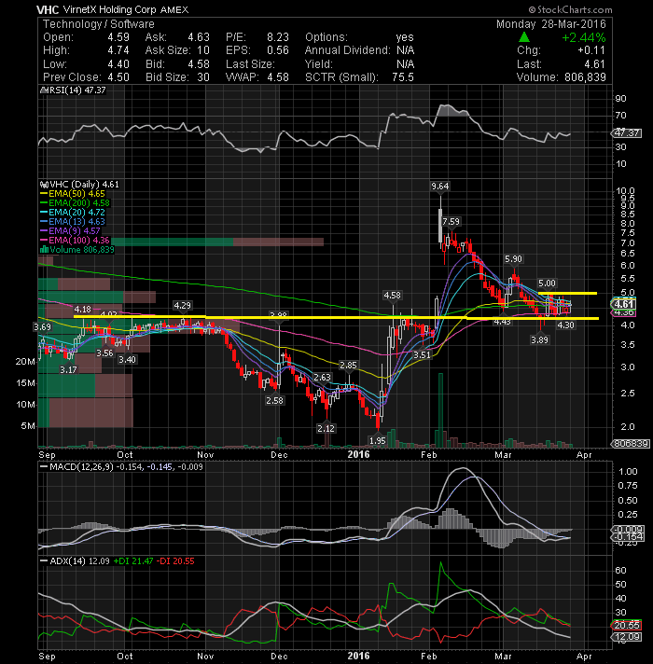Click the 3.89 March low label
Image resolution: width=653 pixels, height=664 pixels.
click(x=539, y=339)
